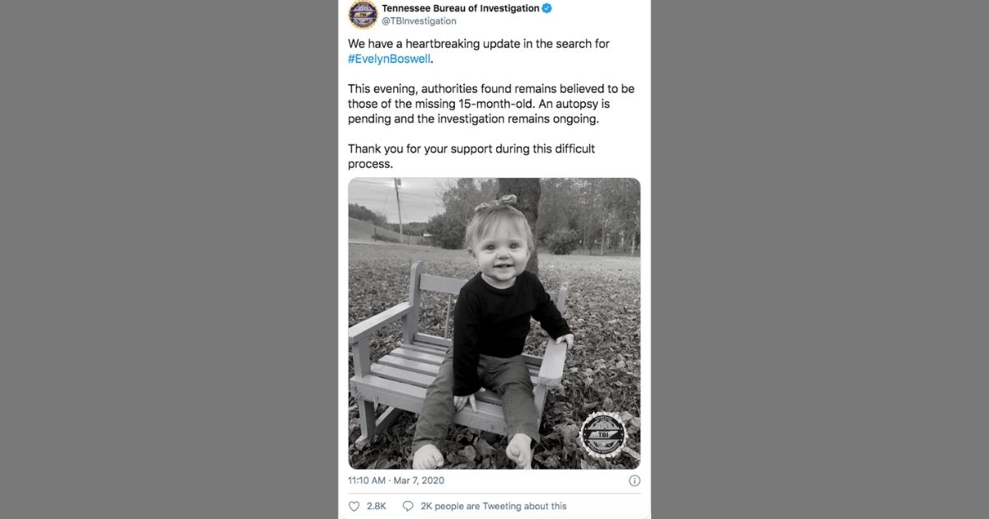Image resolution: width=989 pixels, height=519 pixels.
Task: Click the "Thank you for your support" text
Action: click(x=471, y=149)
